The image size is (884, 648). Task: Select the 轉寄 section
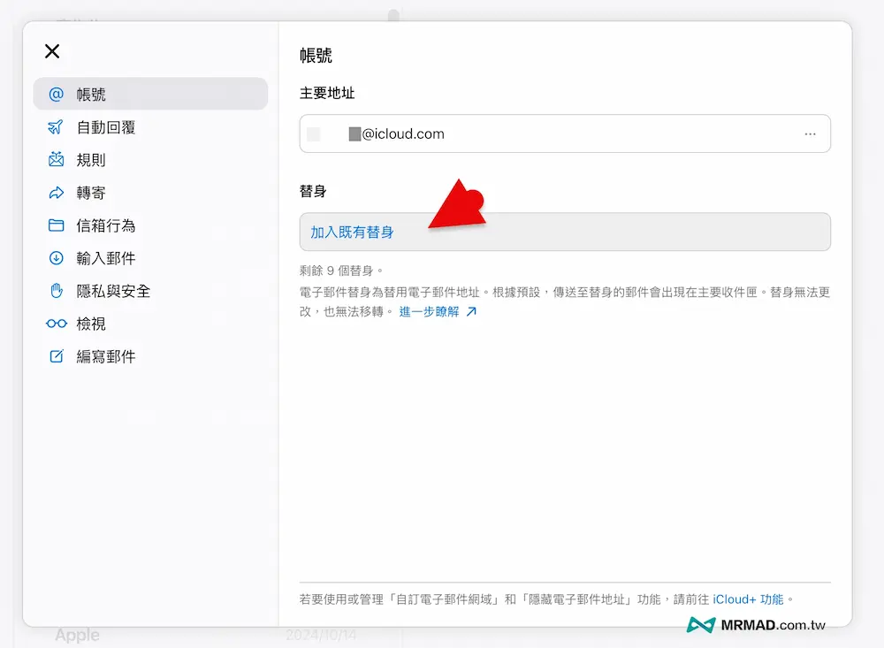click(150, 193)
